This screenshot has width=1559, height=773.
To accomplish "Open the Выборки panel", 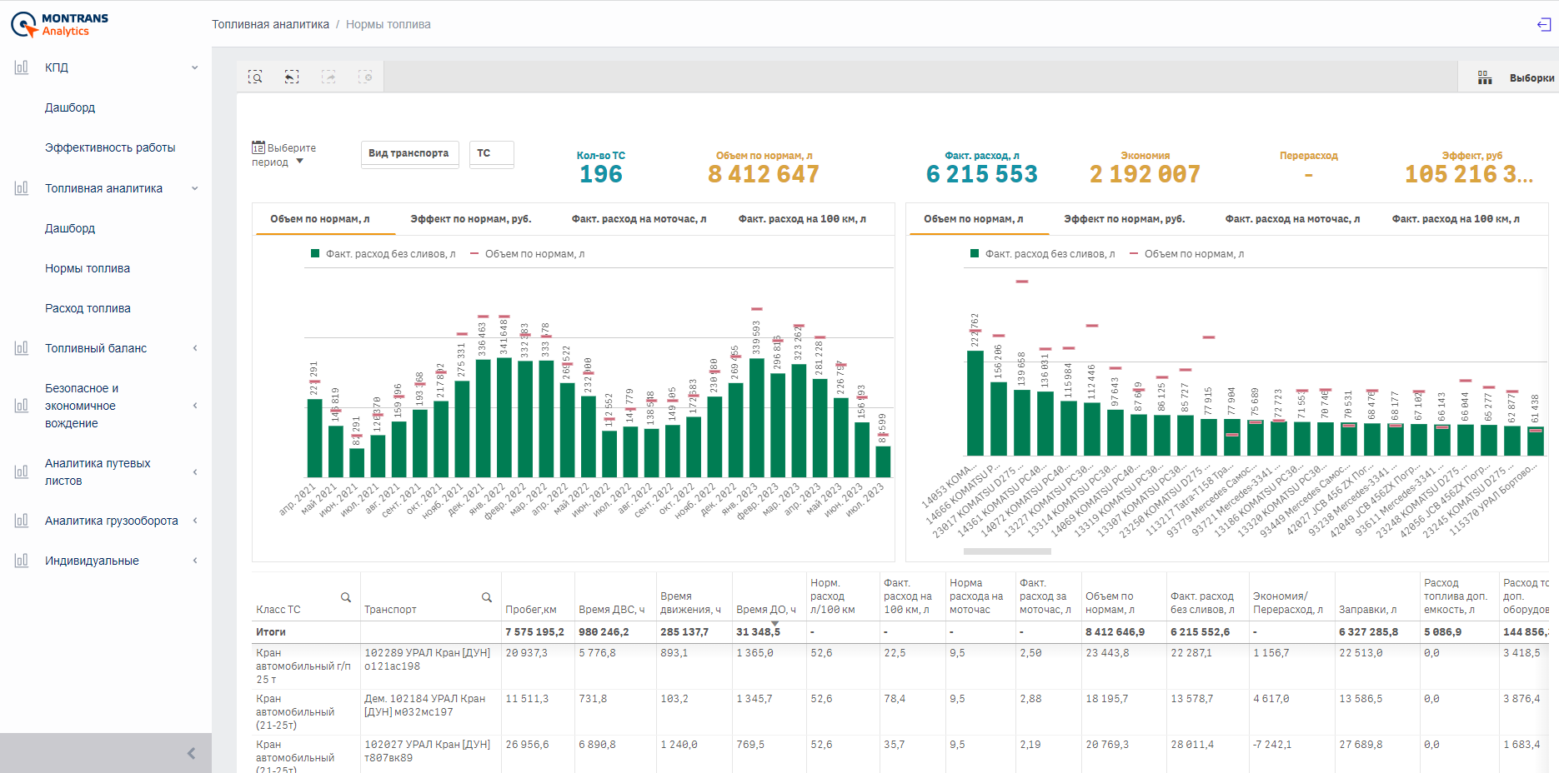I will [1531, 77].
